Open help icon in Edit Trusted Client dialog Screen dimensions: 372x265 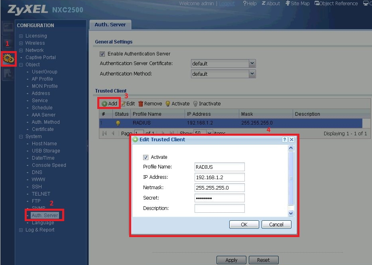[284, 140]
